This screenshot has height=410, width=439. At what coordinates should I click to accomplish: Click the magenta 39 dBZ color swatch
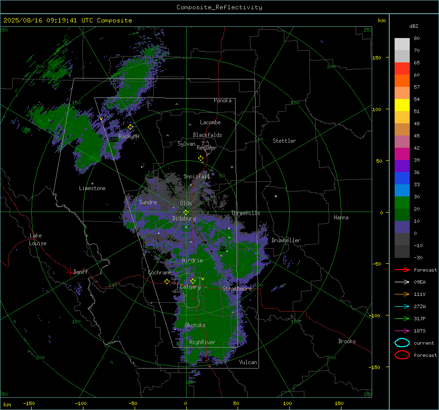(402, 154)
